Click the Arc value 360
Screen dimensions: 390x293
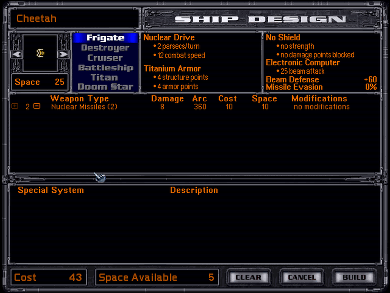tap(200, 107)
